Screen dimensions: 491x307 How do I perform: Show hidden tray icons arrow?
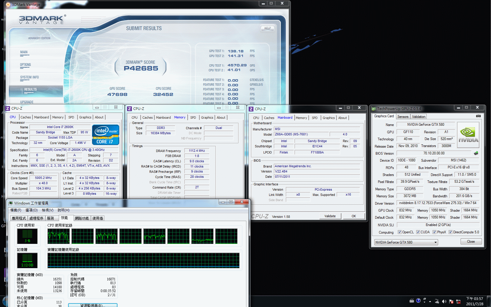tap(430, 301)
